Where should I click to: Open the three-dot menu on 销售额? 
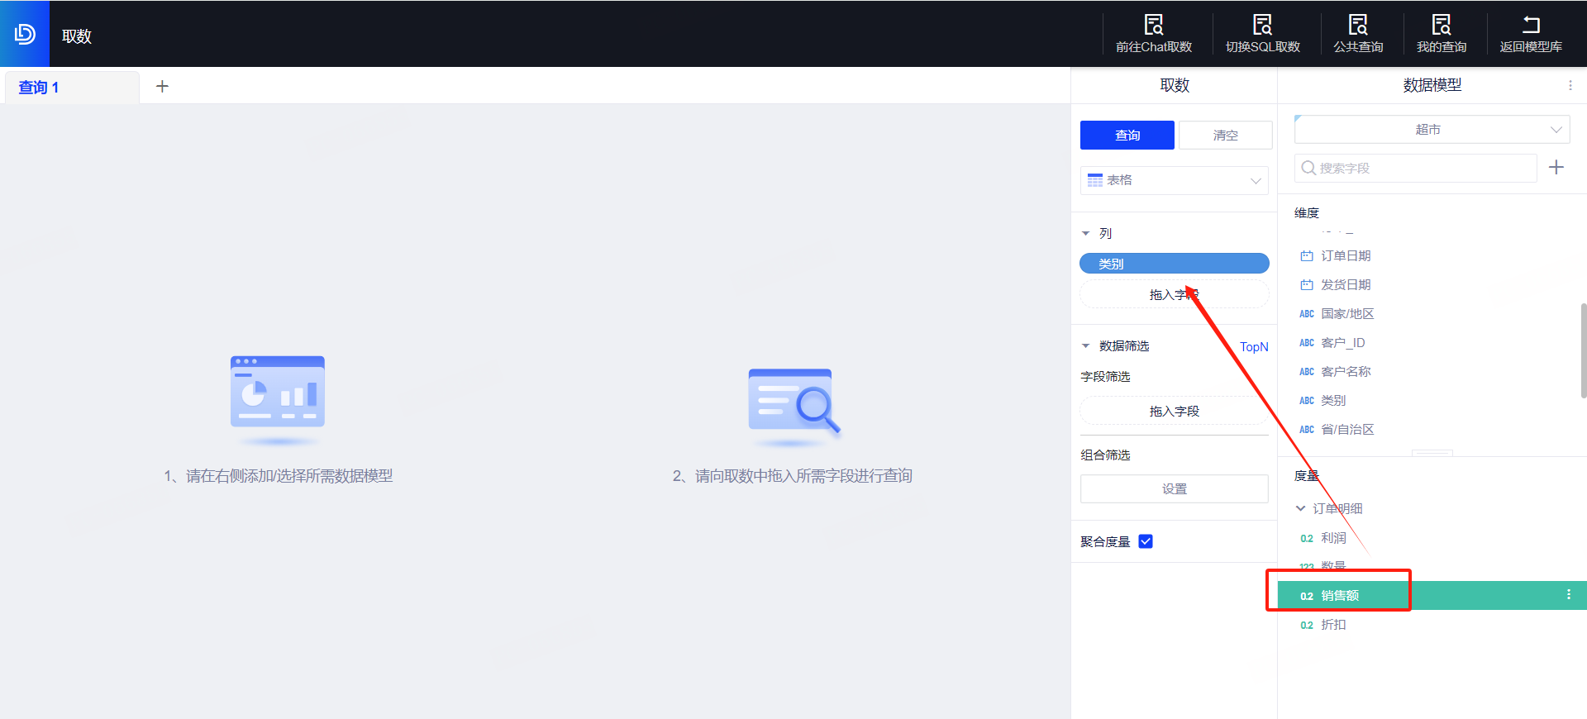click(x=1568, y=595)
